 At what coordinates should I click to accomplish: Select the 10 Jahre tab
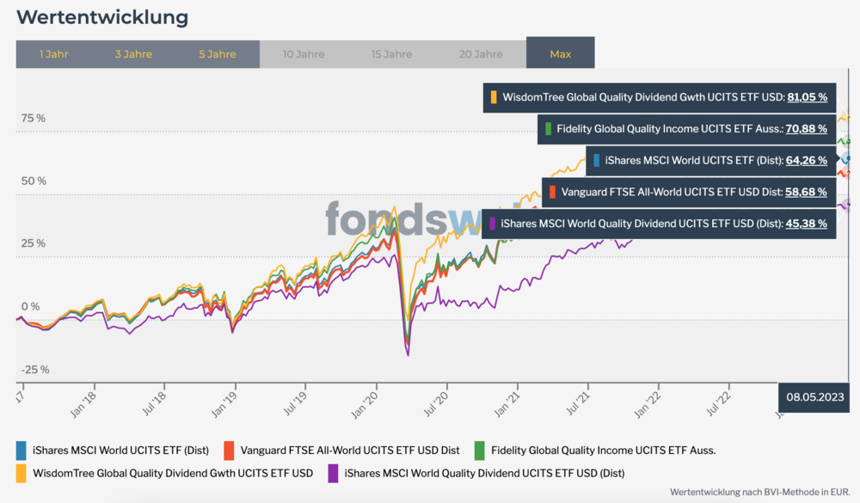click(x=304, y=54)
